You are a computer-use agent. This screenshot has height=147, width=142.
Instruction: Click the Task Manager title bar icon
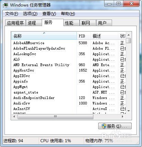pyautogui.click(x=6, y=5)
